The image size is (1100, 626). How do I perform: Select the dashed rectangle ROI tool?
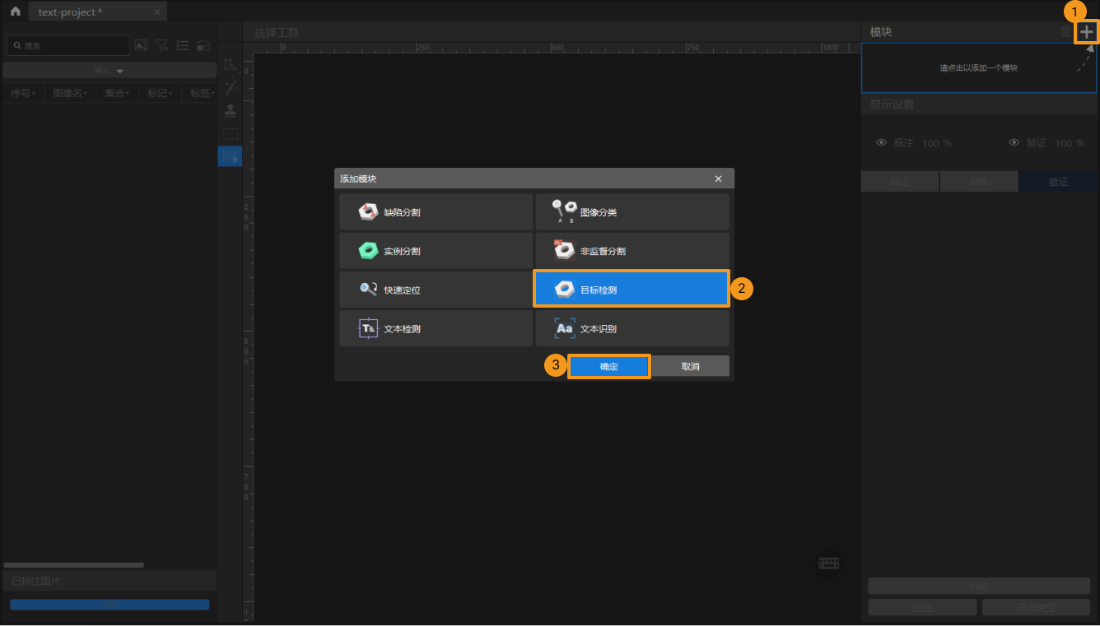pos(230,133)
